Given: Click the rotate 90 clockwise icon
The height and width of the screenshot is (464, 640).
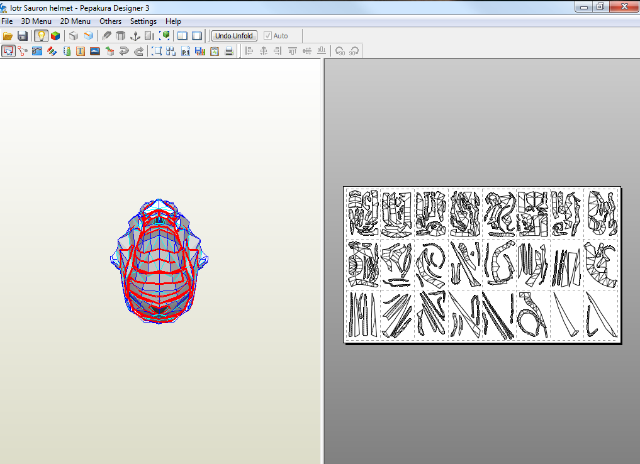Looking at the screenshot, I should pyautogui.click(x=354, y=51).
